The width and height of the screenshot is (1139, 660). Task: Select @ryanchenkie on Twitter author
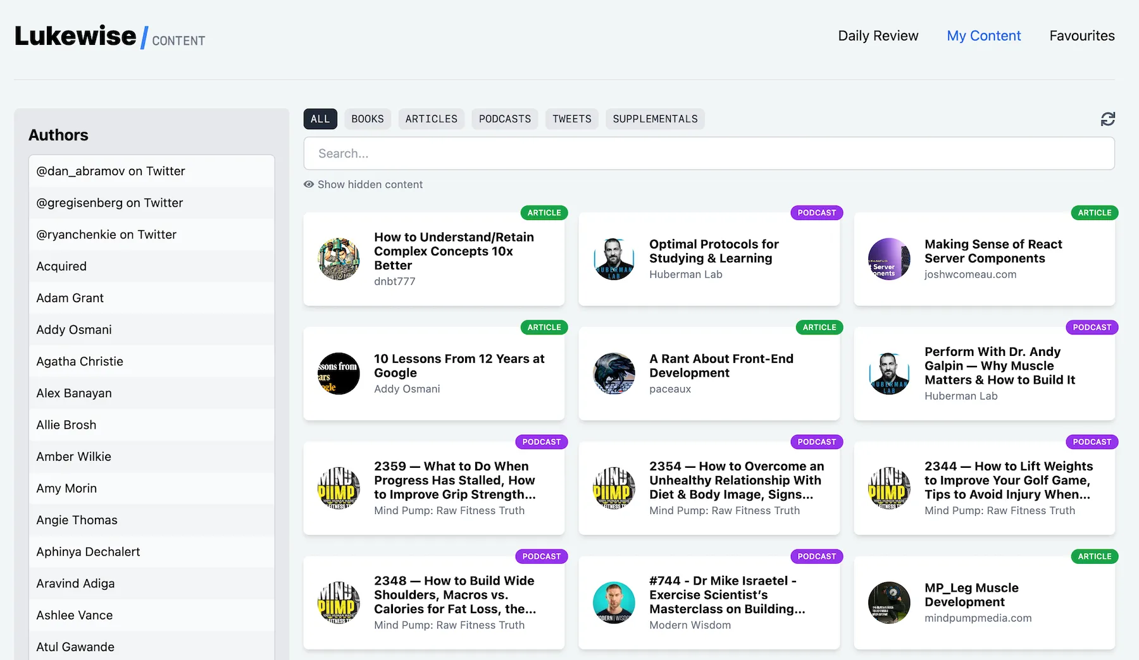[x=151, y=235]
